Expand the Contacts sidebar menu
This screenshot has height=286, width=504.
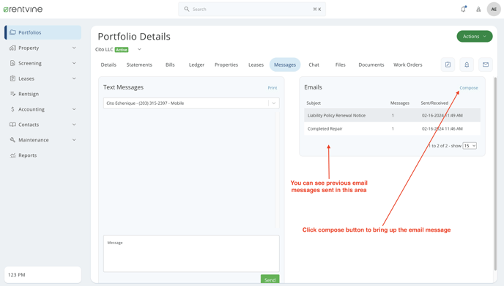[x=74, y=125]
